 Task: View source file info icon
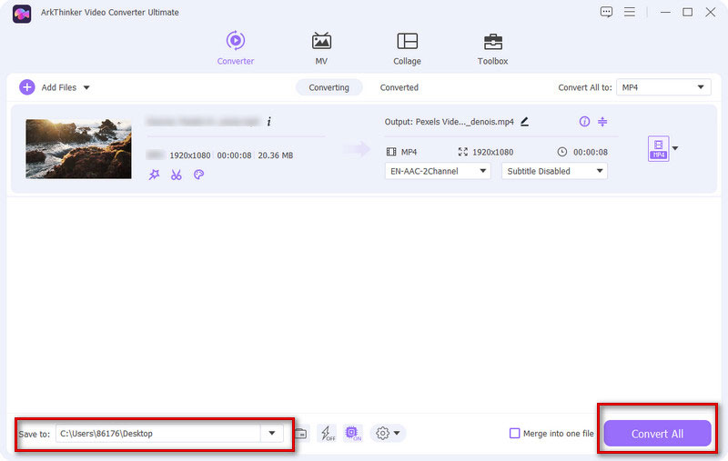pyautogui.click(x=268, y=122)
